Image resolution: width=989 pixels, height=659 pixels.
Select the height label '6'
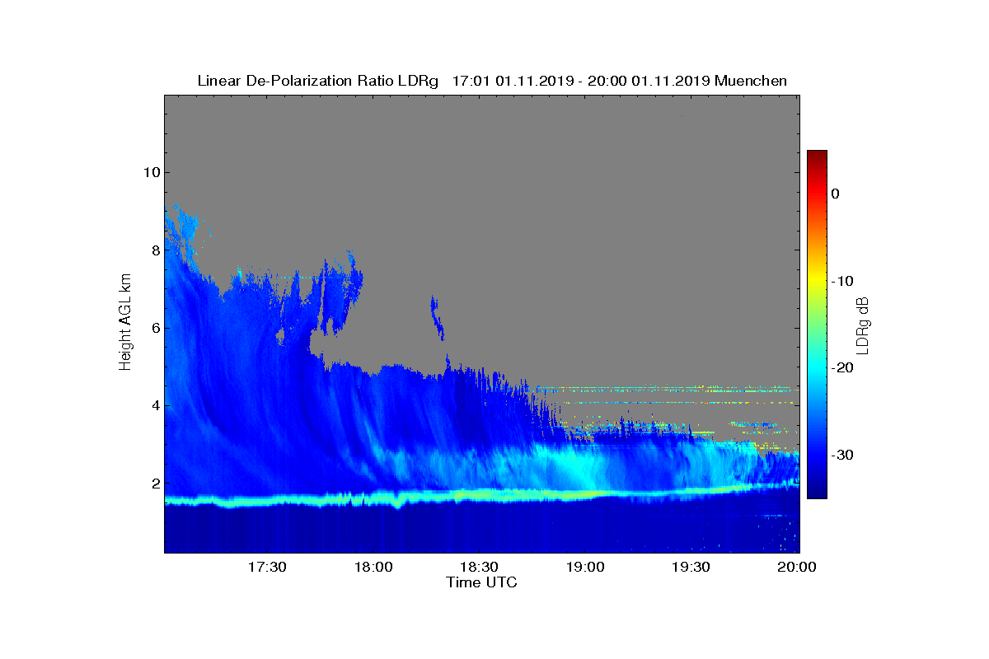click(x=154, y=328)
